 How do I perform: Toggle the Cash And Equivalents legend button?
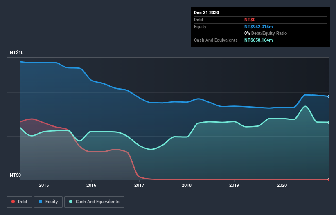pos(94,202)
